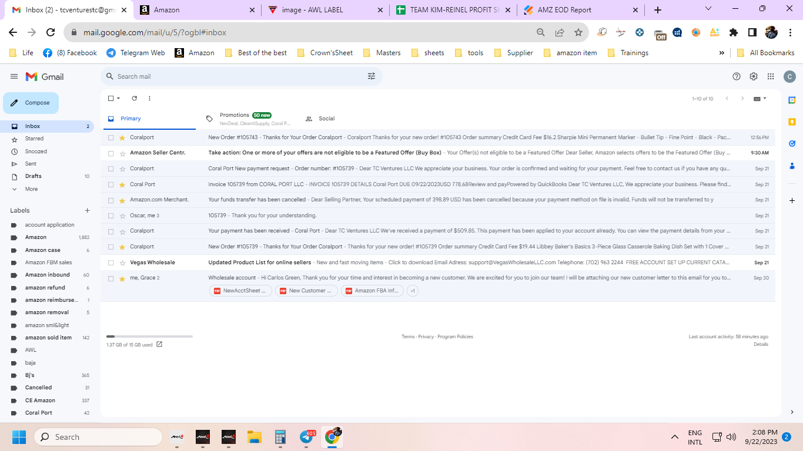
Task: Show the +1 additional attachment
Action: pyautogui.click(x=413, y=291)
